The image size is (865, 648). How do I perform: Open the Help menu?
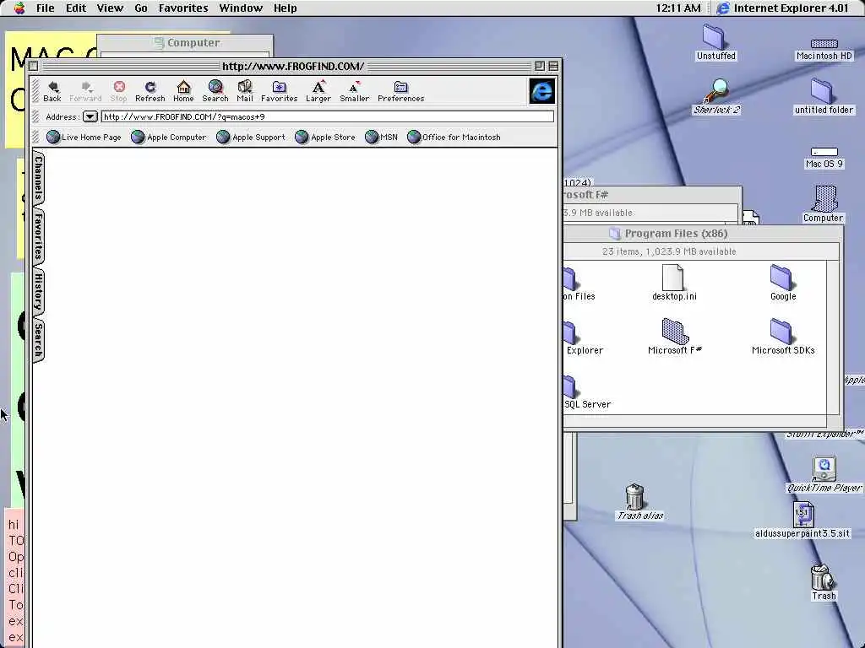pos(286,8)
